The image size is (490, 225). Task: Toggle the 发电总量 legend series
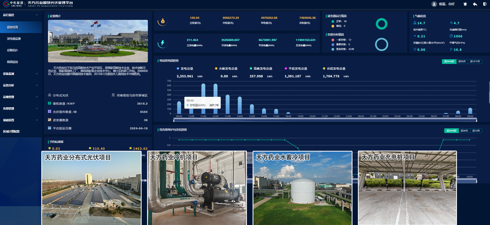click(x=185, y=69)
